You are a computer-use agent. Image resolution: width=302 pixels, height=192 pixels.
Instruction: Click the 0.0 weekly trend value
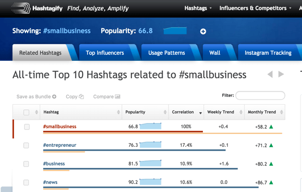(224, 182)
